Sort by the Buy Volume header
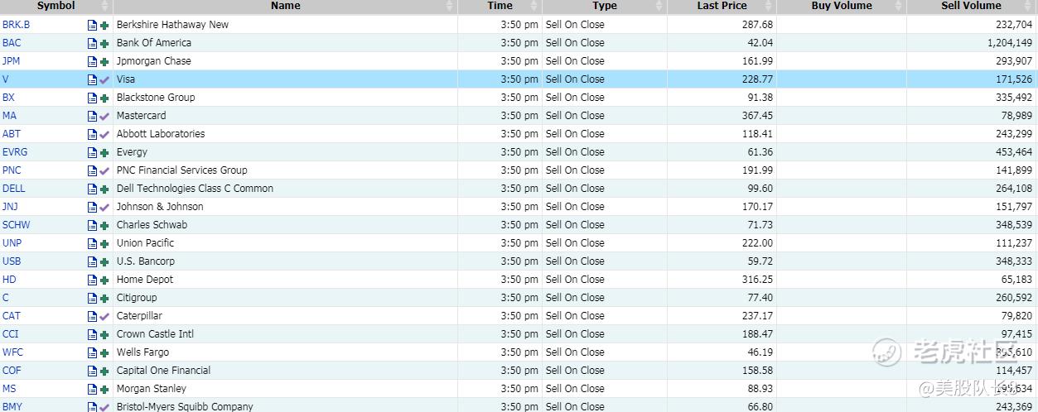1038x412 pixels. click(x=842, y=6)
